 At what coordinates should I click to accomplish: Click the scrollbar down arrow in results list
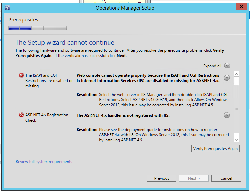click(236, 140)
